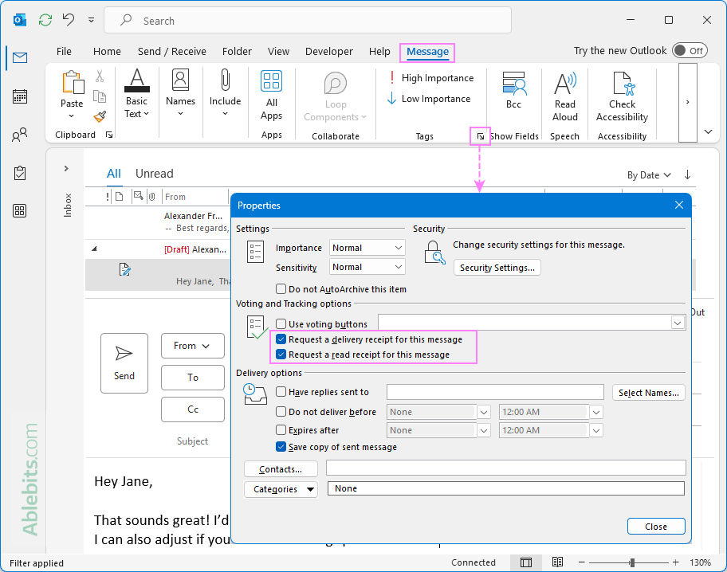This screenshot has height=572, width=727.
Task: Open the Security Settings dialog
Action: 497,267
